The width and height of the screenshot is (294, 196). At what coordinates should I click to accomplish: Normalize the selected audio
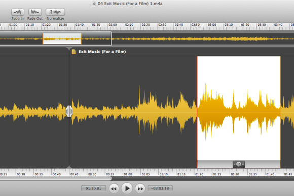[55, 12]
